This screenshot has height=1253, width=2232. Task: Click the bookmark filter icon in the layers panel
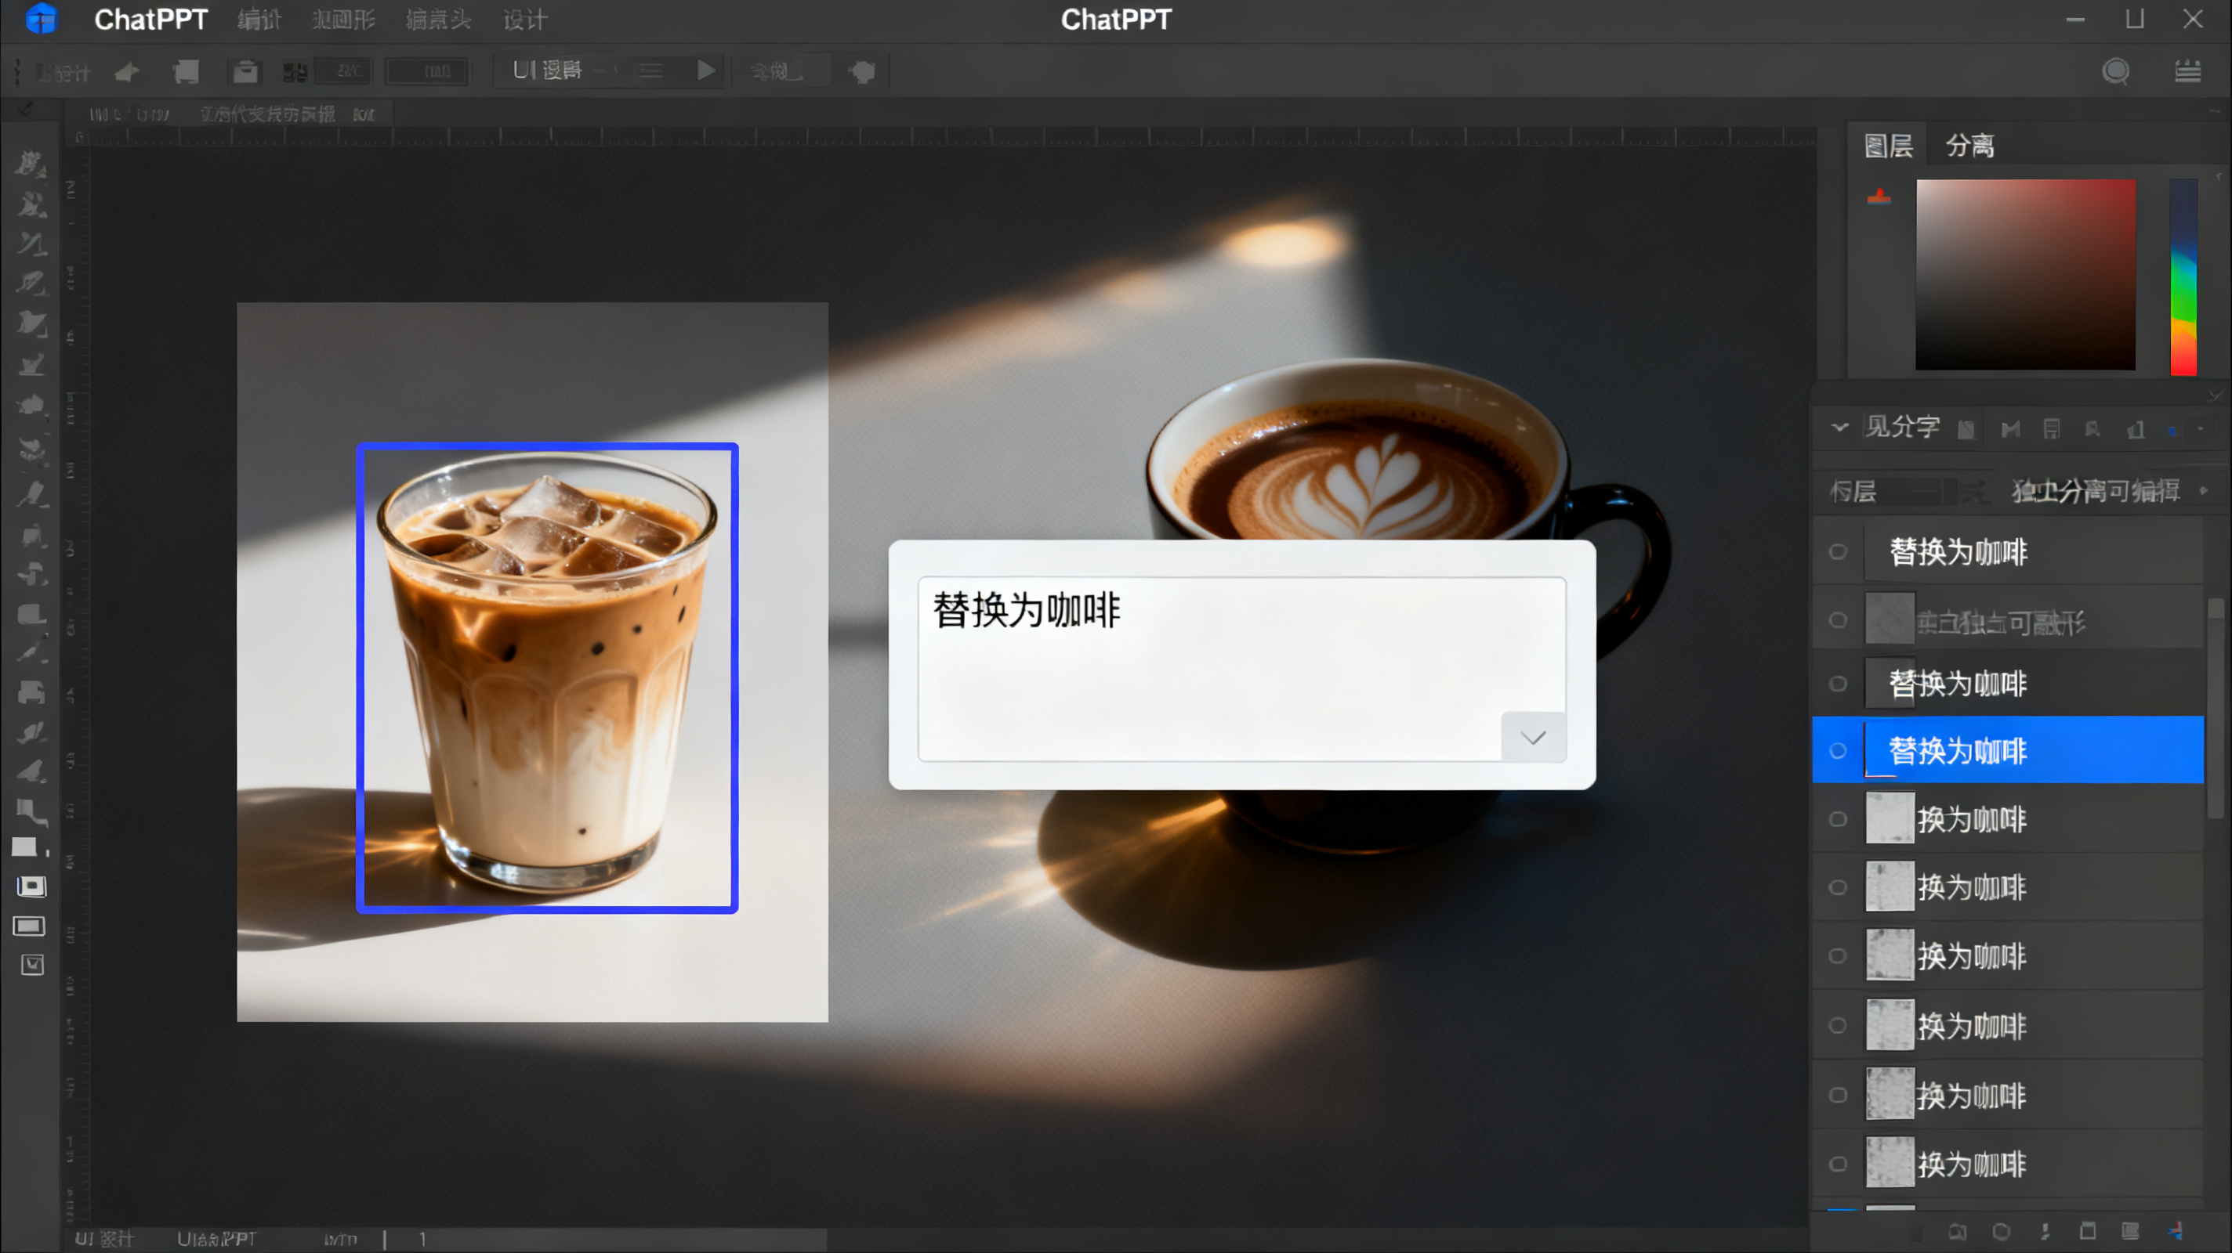[2092, 428]
